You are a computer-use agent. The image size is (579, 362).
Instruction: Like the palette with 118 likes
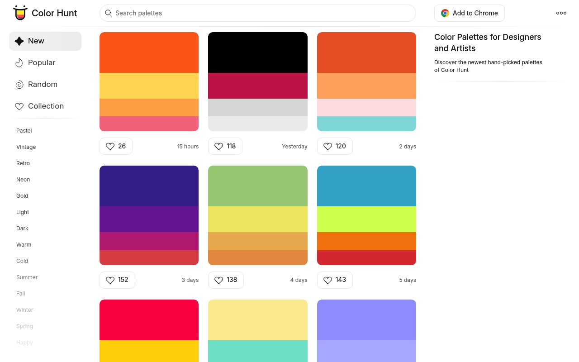pos(225,146)
